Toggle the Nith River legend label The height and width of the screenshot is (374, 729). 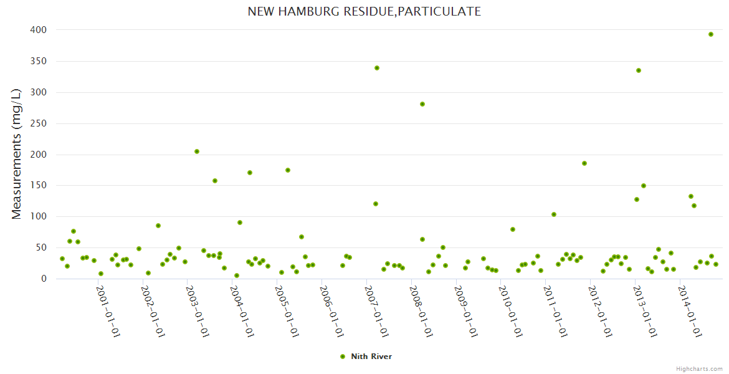point(371,357)
